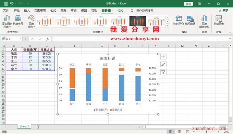Expand the formula bar chevron
The width and height of the screenshot is (233, 134).
pos(230,39)
